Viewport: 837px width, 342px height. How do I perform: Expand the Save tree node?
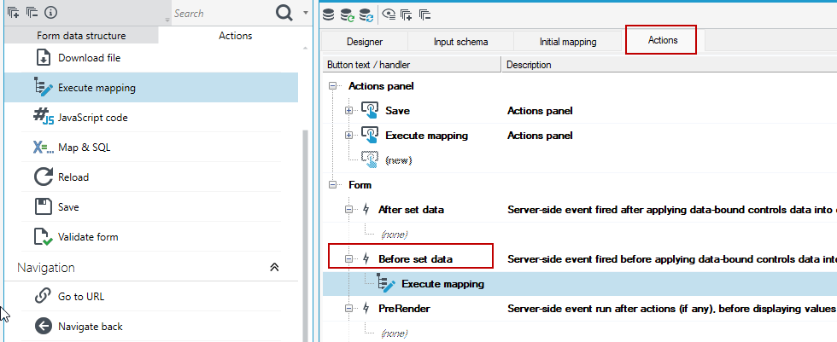tap(349, 111)
